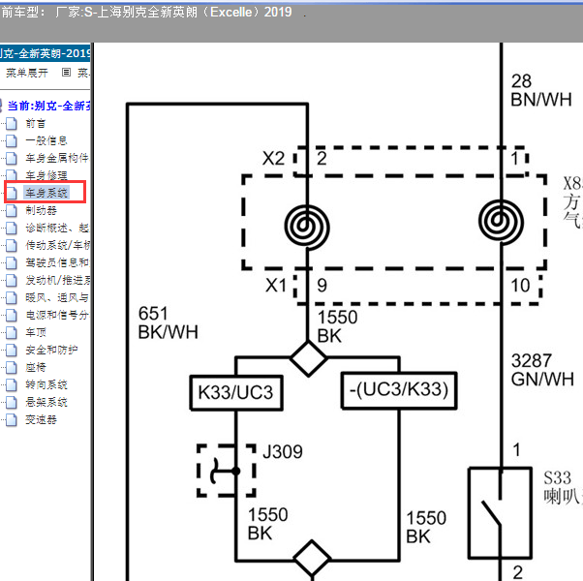The width and height of the screenshot is (583, 581).
Task: Click the page icon beside 前言
Action: (x=12, y=123)
